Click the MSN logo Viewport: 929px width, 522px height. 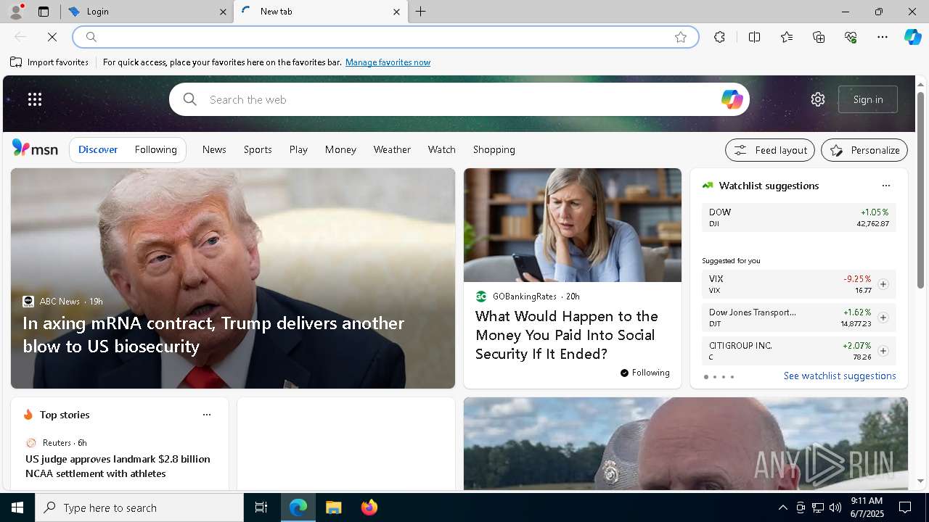click(35, 149)
